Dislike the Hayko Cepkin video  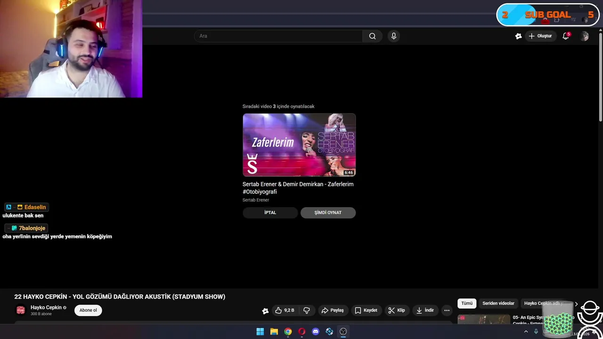pos(307,310)
